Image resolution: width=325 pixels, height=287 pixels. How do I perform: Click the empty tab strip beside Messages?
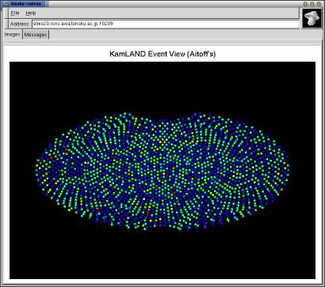185,35
